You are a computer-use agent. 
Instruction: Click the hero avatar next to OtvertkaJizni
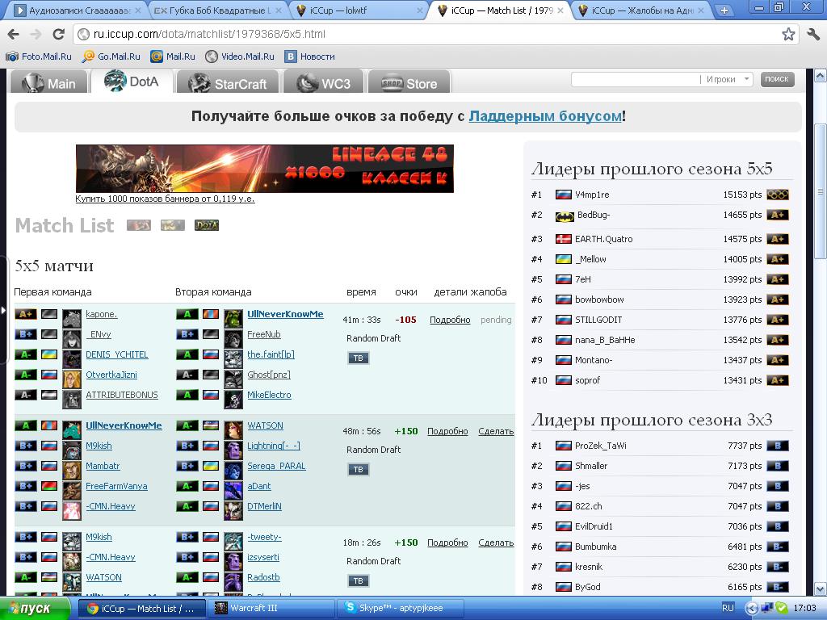tap(72, 379)
